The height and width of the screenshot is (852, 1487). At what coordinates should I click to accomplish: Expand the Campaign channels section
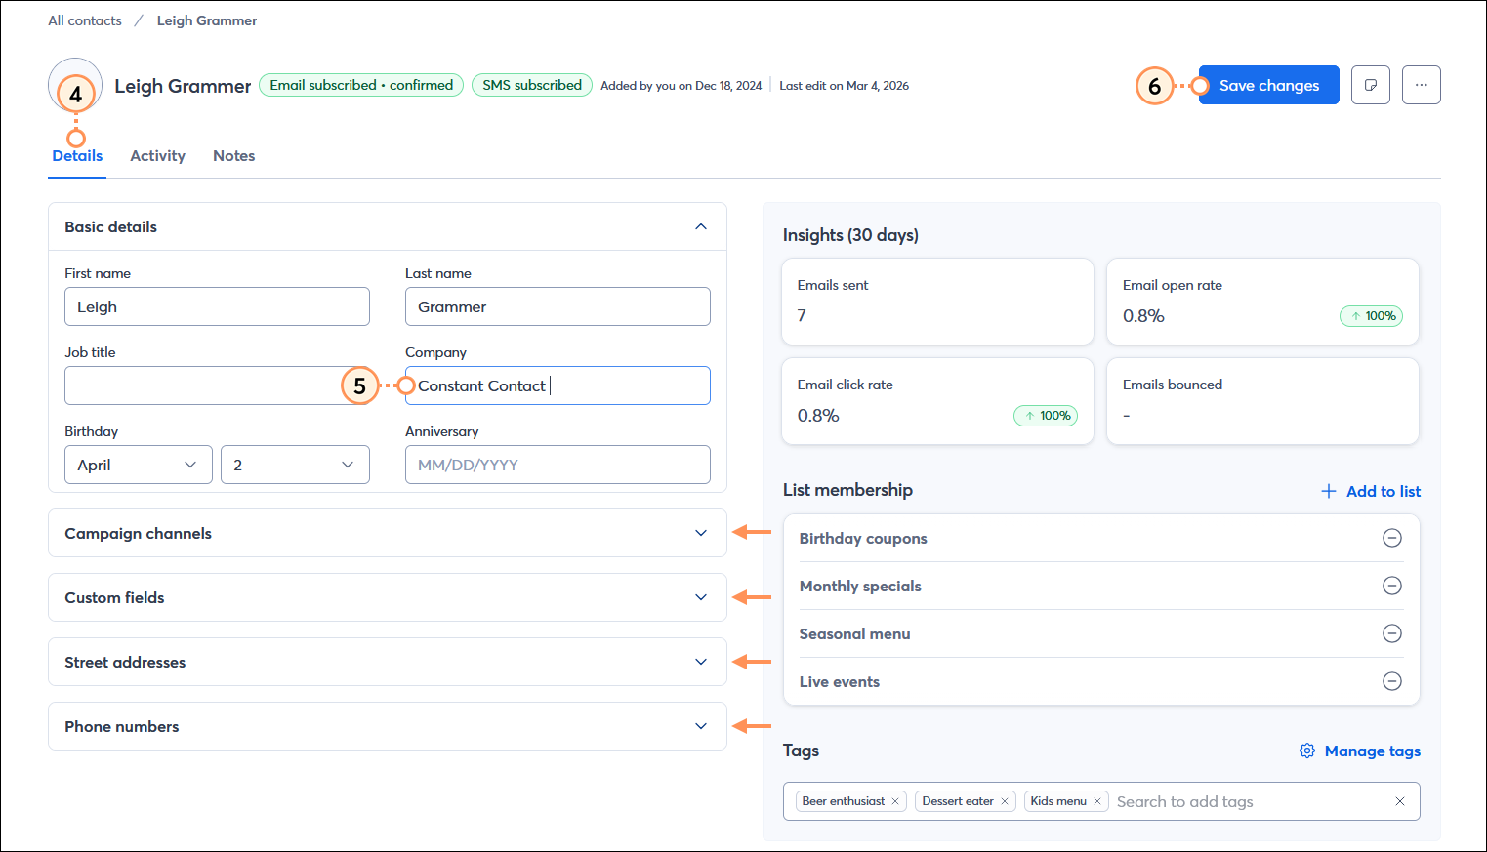click(701, 533)
